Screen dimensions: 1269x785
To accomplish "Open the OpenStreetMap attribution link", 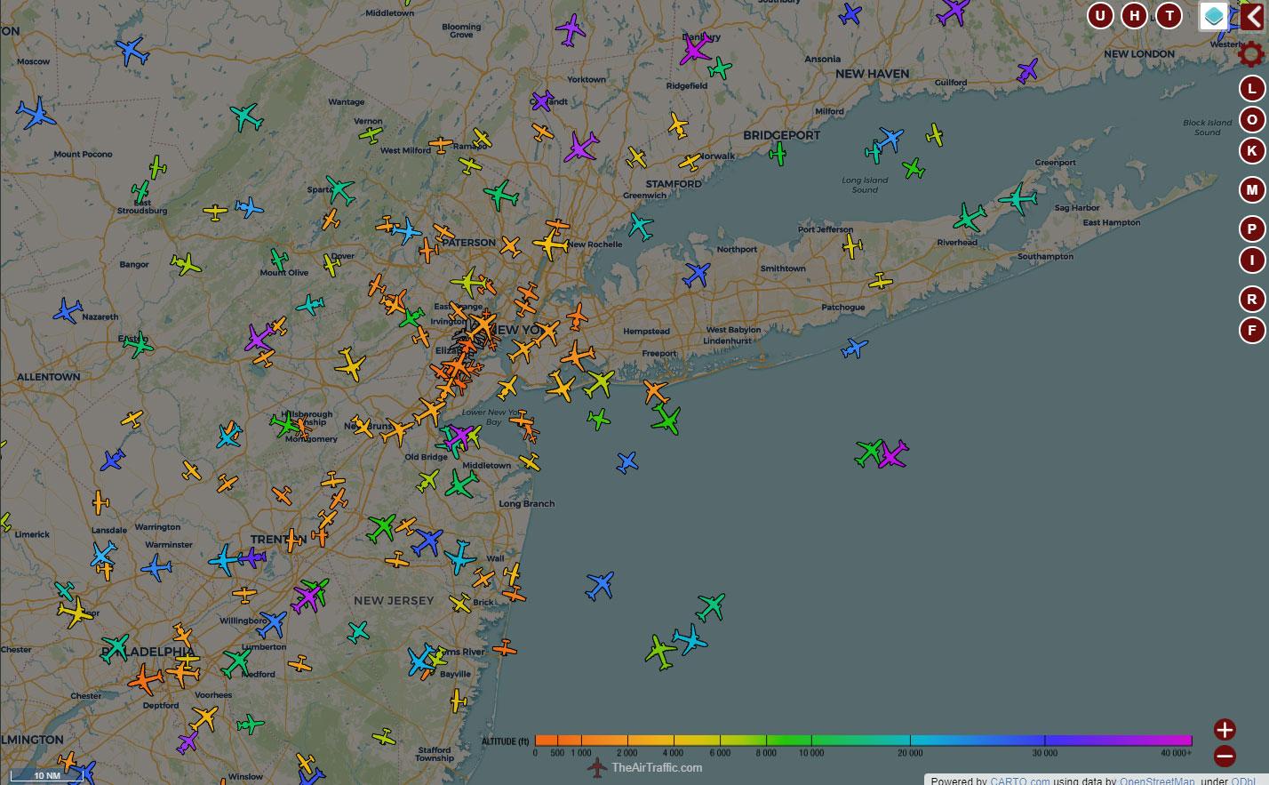I will click(x=1157, y=781).
